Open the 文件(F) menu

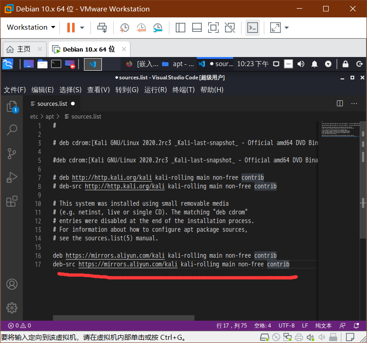[x=15, y=89]
